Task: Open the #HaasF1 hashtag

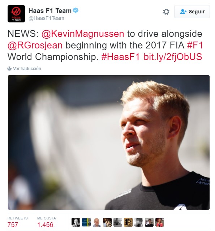Action: [x=120, y=57]
